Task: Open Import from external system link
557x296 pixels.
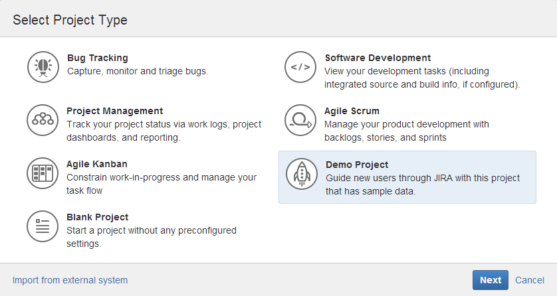Action: (70, 280)
